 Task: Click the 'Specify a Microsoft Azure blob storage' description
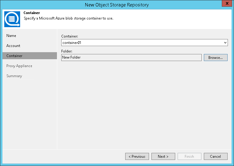69,18
